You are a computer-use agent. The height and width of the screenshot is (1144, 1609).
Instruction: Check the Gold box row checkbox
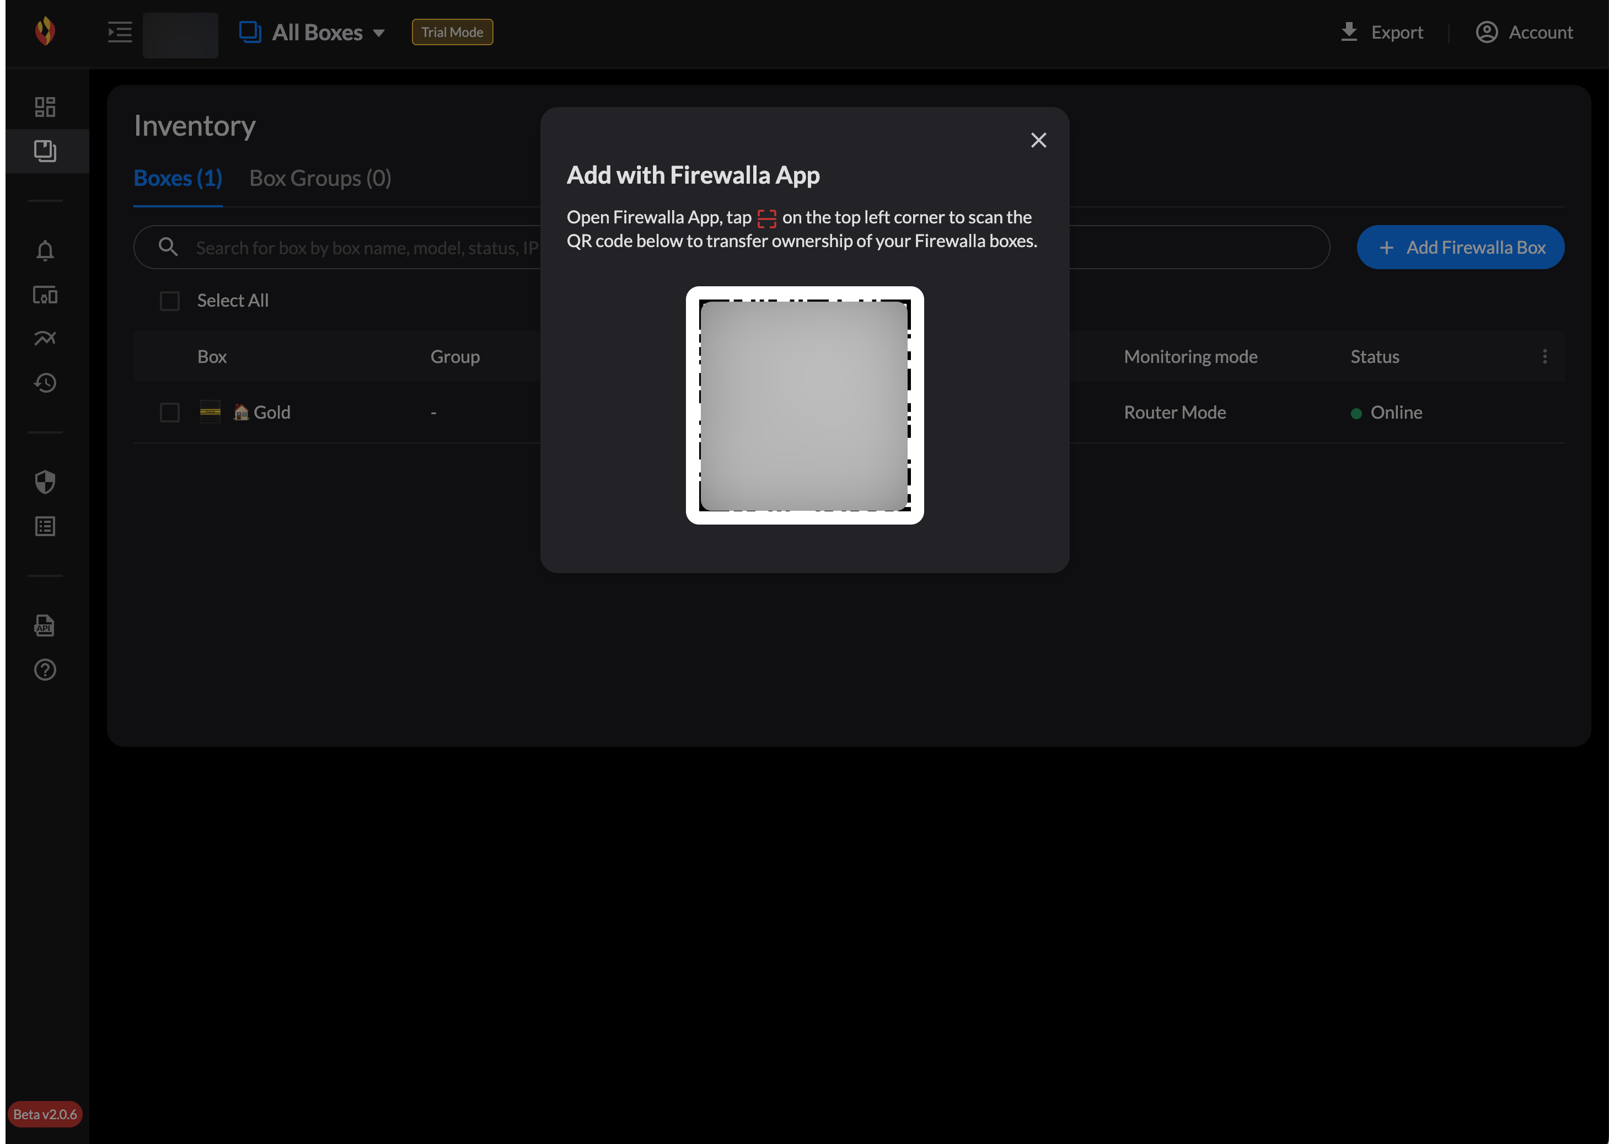click(x=170, y=413)
